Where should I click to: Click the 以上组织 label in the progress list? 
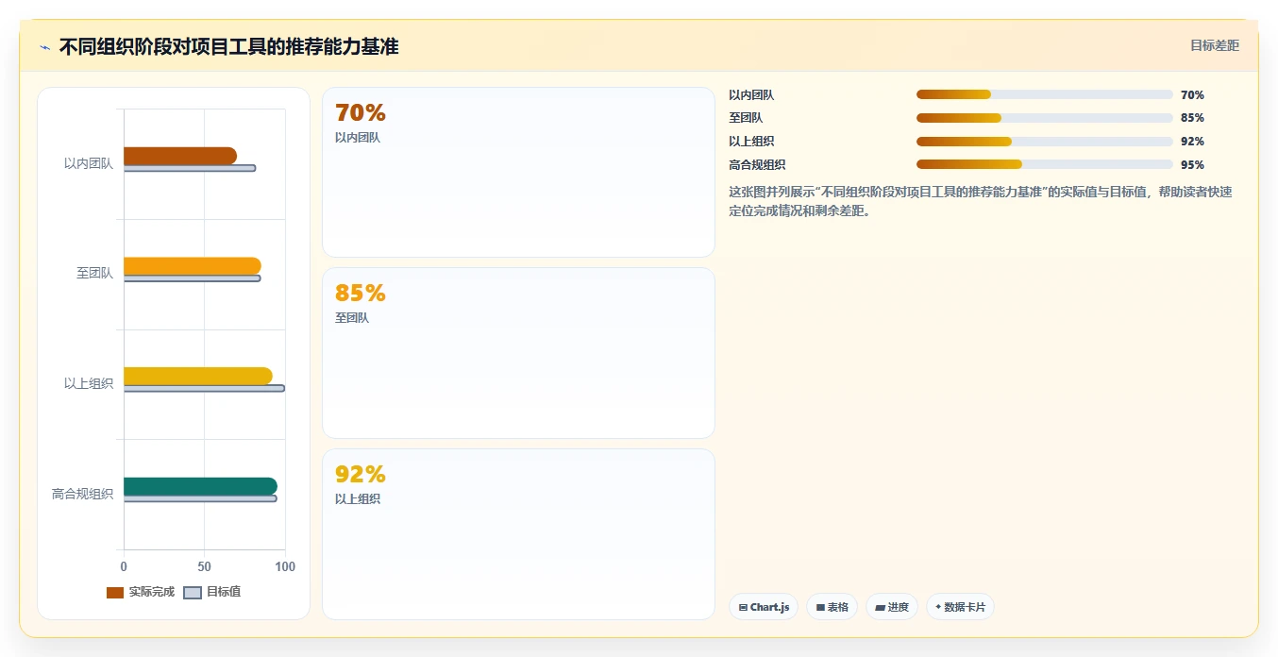751,142
